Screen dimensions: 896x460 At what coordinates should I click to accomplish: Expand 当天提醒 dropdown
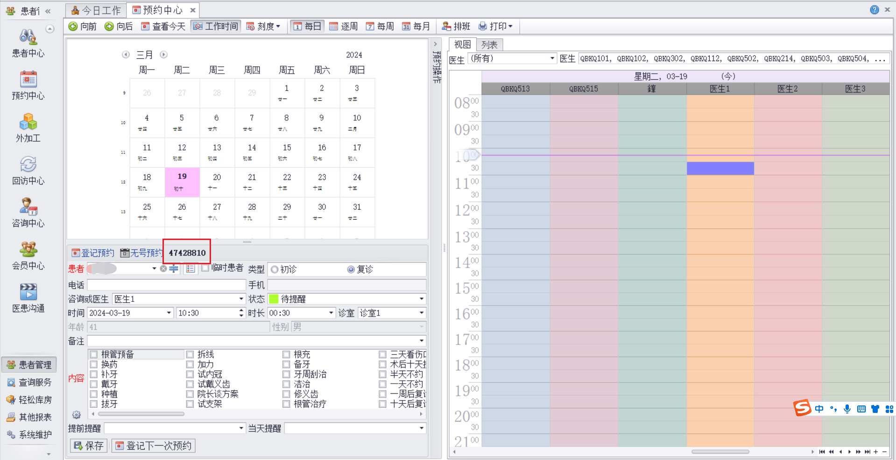click(x=422, y=428)
